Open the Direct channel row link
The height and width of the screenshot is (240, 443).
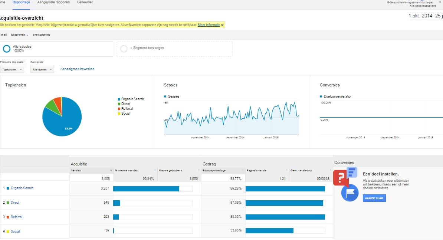[x=15, y=203]
